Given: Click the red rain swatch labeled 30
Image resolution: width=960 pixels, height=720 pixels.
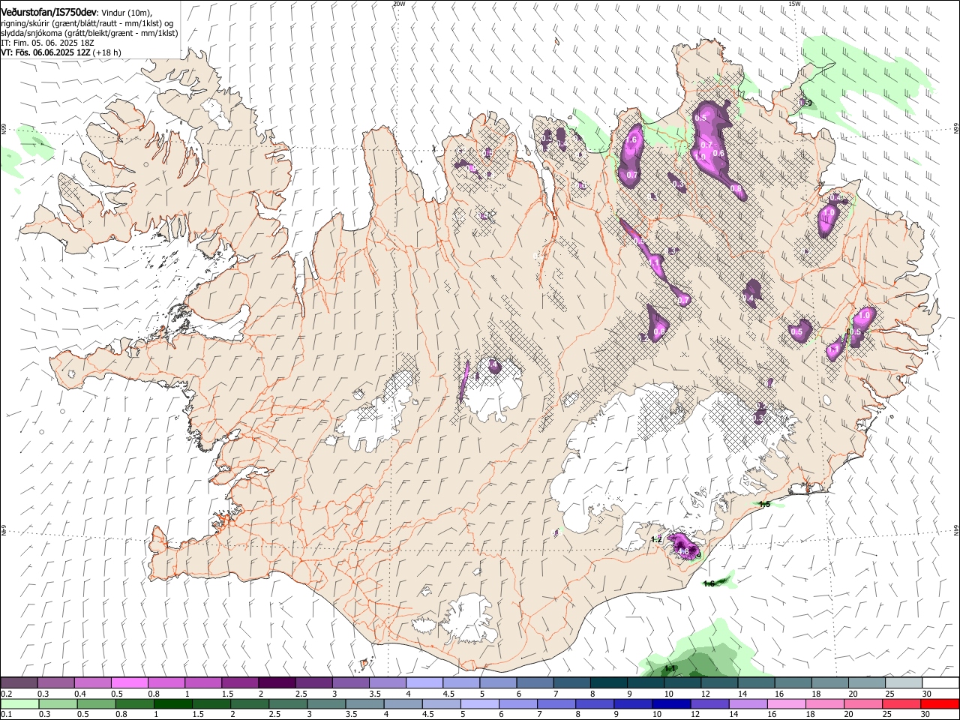Looking at the screenshot, I should pos(940,704).
